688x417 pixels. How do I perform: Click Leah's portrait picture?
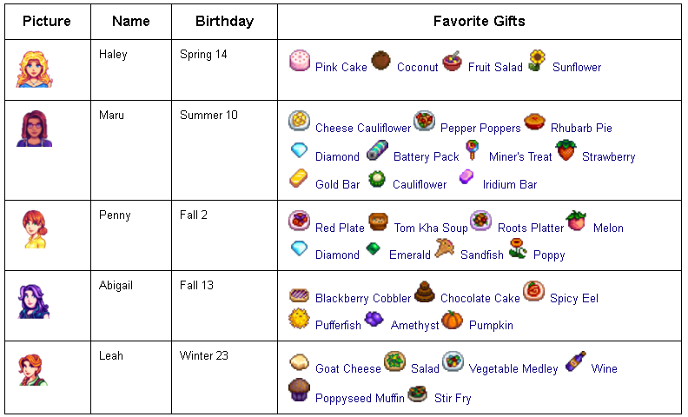33,369
